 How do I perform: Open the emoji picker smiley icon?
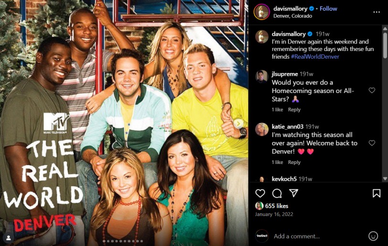coord(373,236)
